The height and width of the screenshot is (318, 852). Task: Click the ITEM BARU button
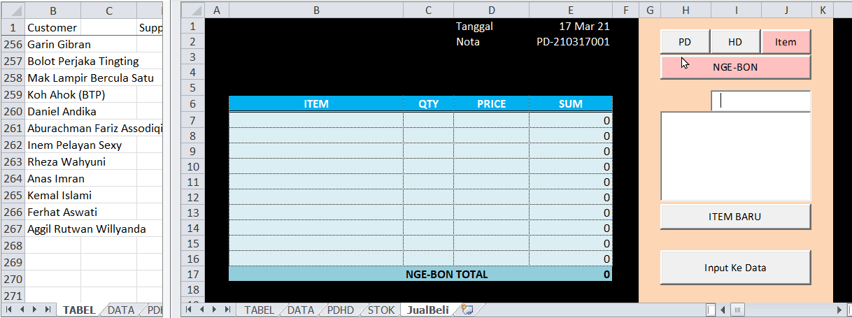click(x=735, y=217)
